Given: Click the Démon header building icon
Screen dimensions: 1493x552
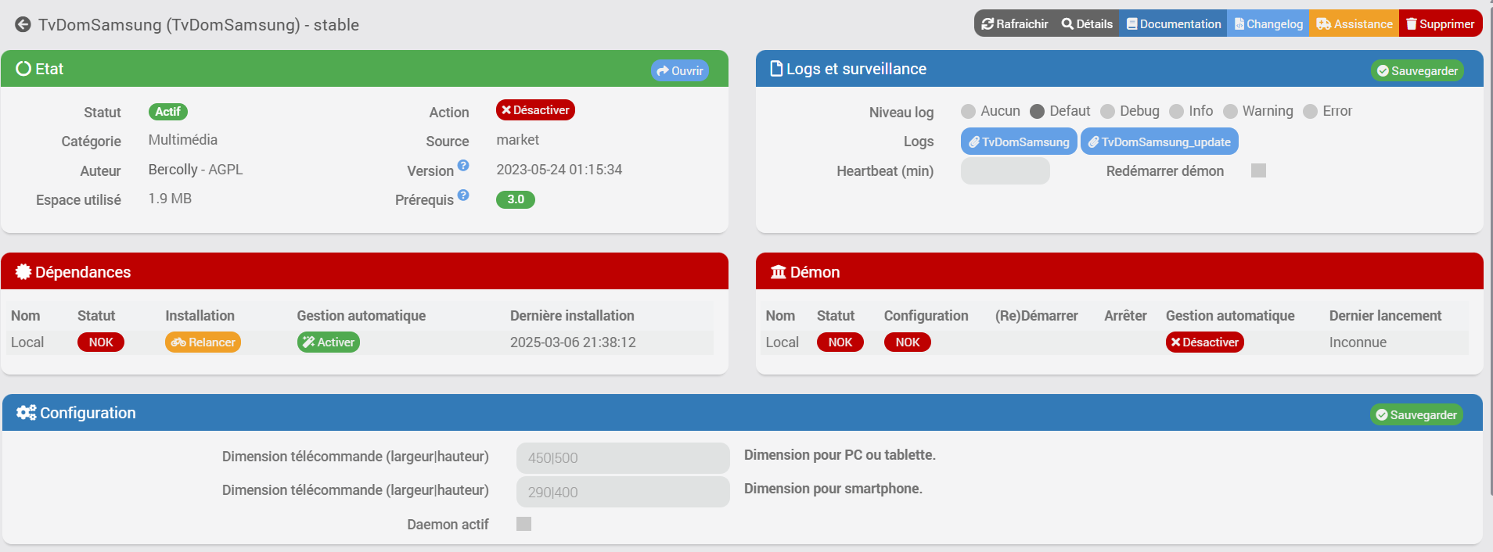Looking at the screenshot, I should pyautogui.click(x=778, y=272).
